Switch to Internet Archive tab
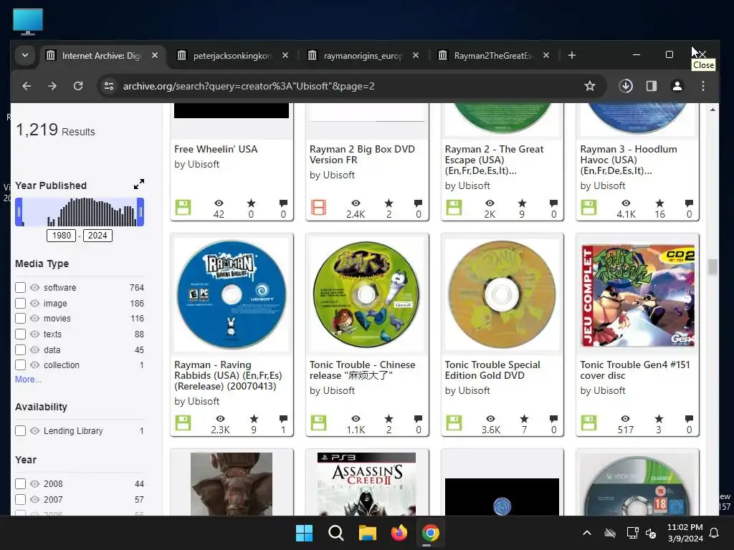Screen dimensions: 734x550 point(100,55)
